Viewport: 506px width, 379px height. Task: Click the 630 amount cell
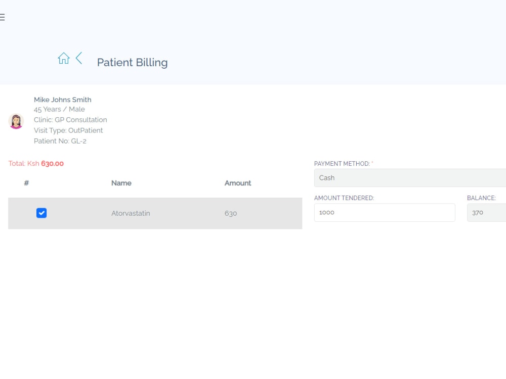tap(231, 213)
